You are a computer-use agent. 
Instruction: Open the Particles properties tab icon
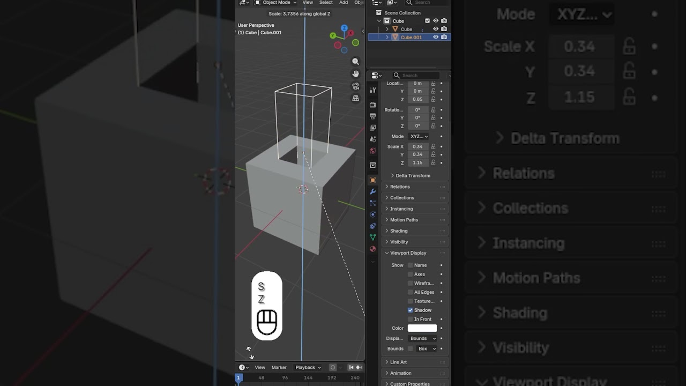pyautogui.click(x=373, y=203)
